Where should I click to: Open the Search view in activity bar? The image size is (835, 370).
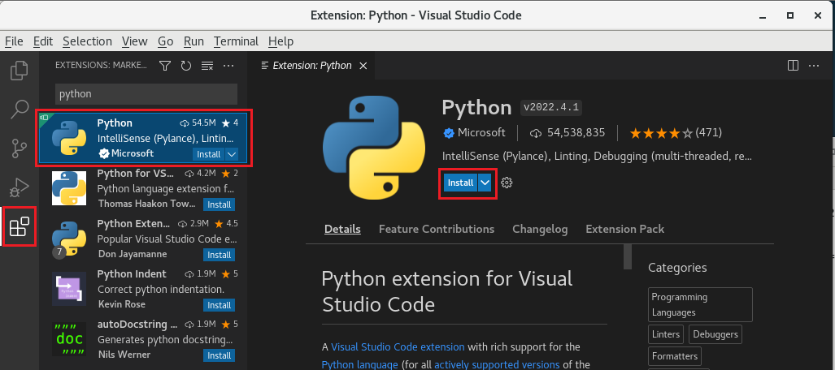(x=19, y=109)
